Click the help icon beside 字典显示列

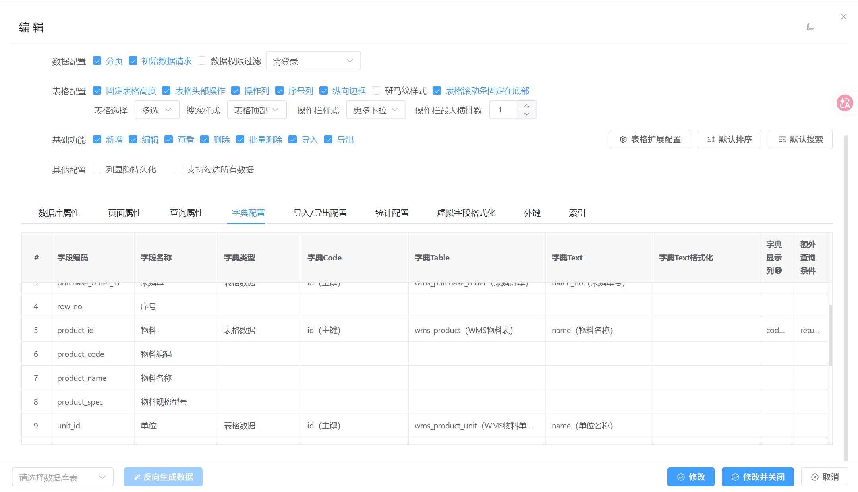pyautogui.click(x=779, y=271)
